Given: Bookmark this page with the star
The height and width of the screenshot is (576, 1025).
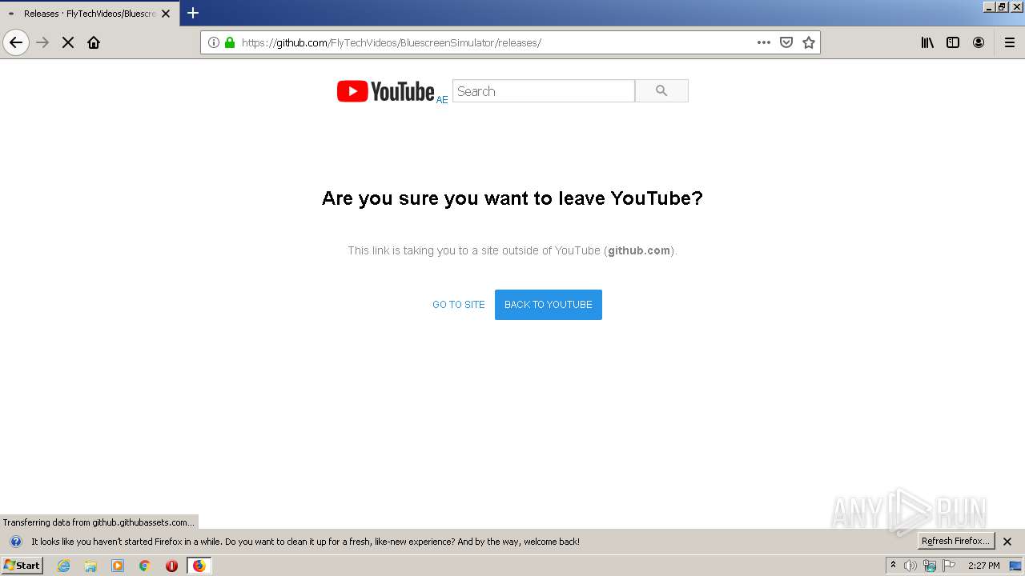Looking at the screenshot, I should point(809,42).
